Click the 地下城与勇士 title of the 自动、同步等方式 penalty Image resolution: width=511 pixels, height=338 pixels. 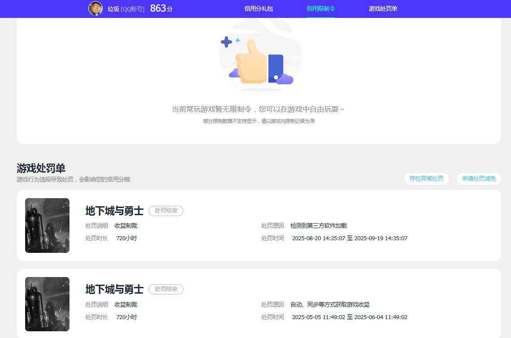click(114, 290)
